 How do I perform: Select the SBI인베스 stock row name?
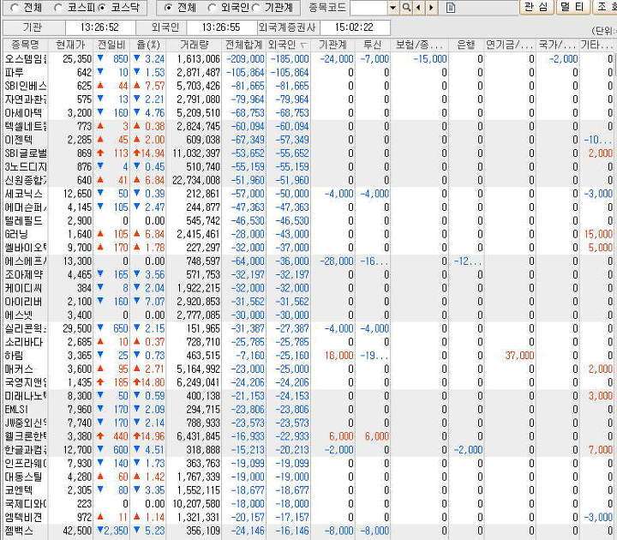[x=26, y=86]
